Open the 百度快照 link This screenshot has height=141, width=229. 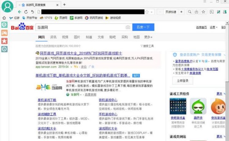point(90,95)
